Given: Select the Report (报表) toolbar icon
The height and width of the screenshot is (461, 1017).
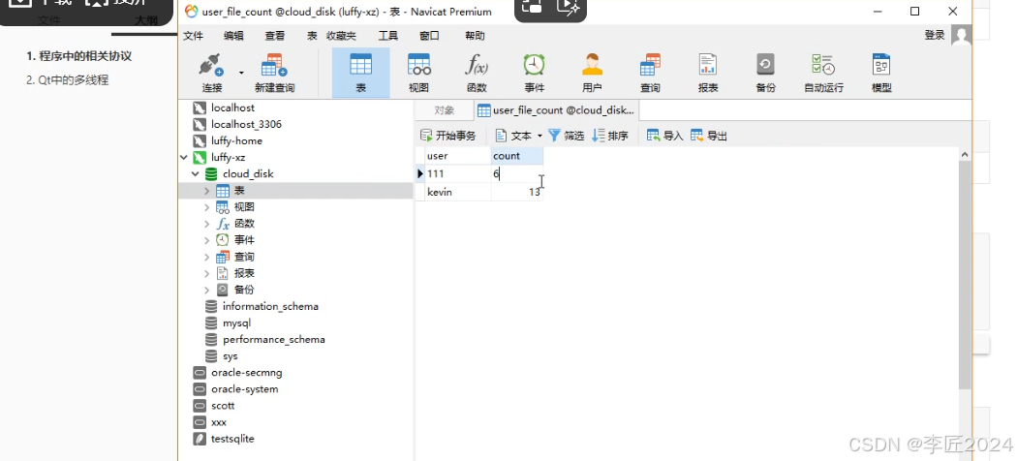Looking at the screenshot, I should coord(708,73).
